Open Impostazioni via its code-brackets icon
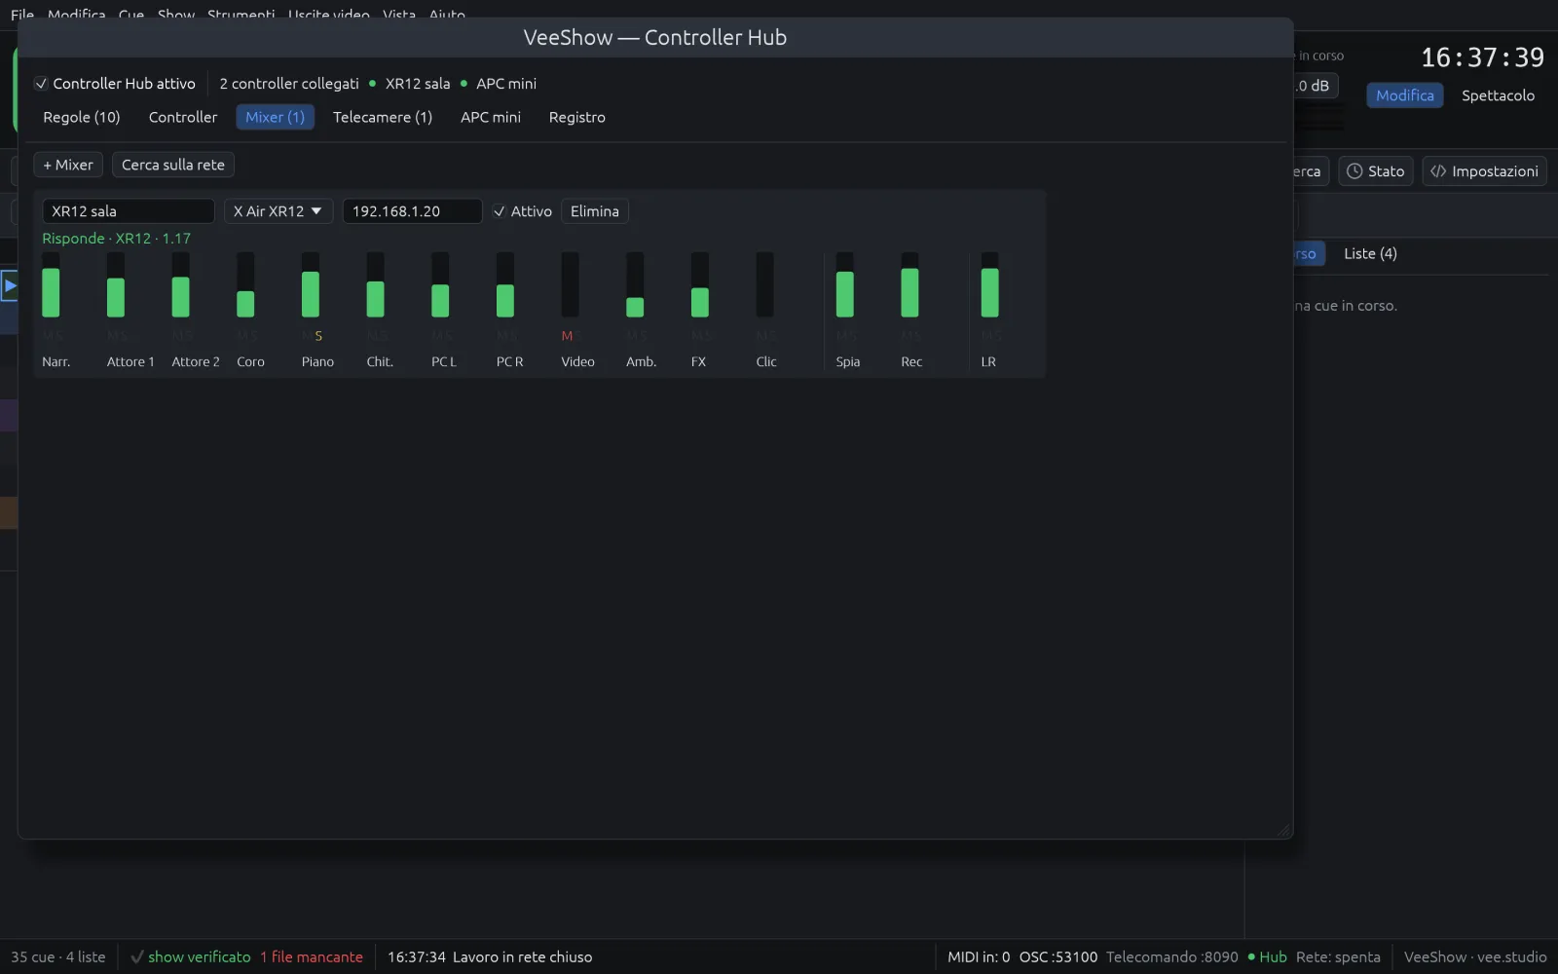 coord(1438,171)
